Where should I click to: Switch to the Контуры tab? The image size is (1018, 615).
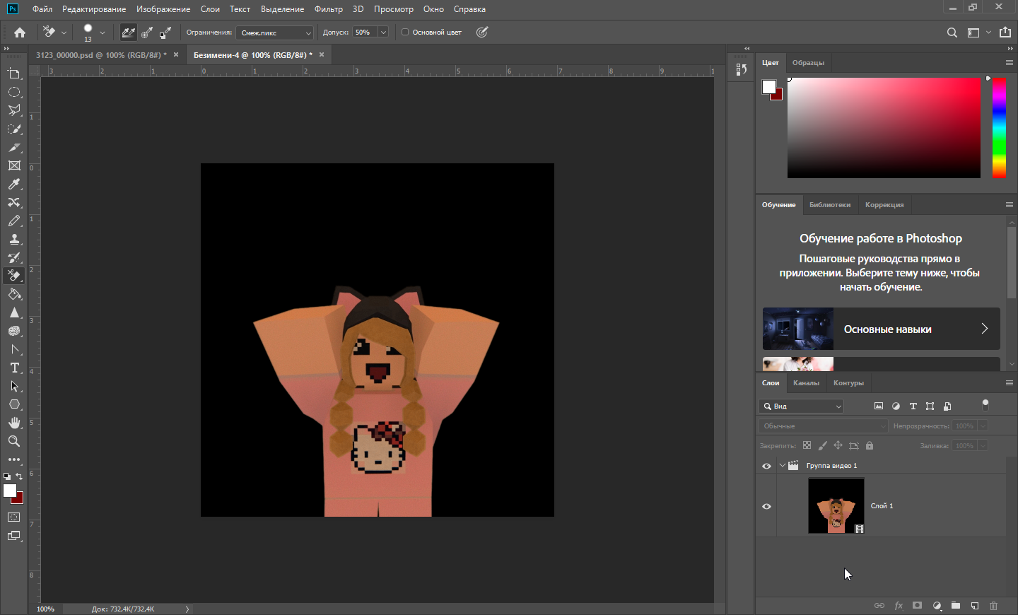tap(848, 383)
